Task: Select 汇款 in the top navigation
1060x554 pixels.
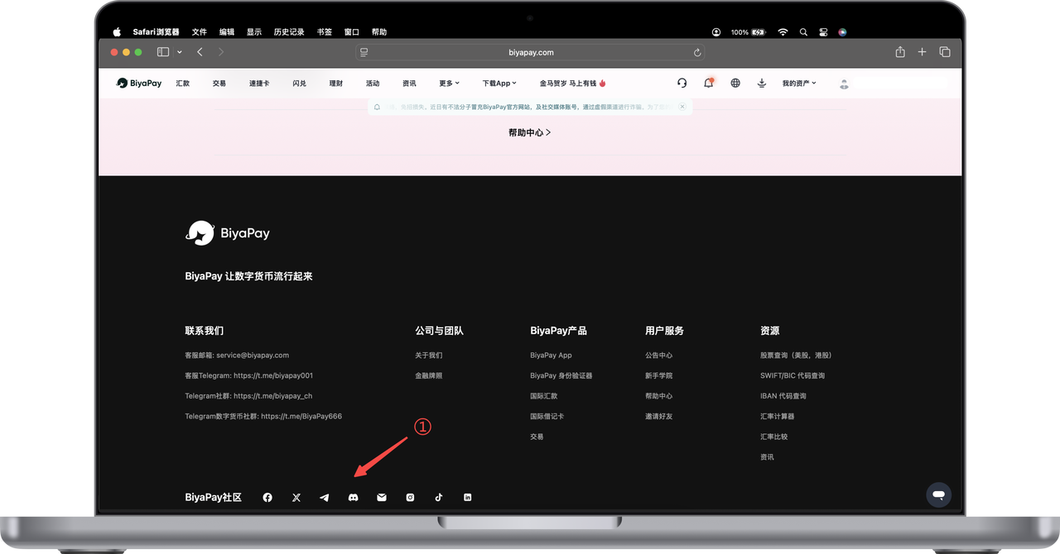Action: tap(183, 84)
